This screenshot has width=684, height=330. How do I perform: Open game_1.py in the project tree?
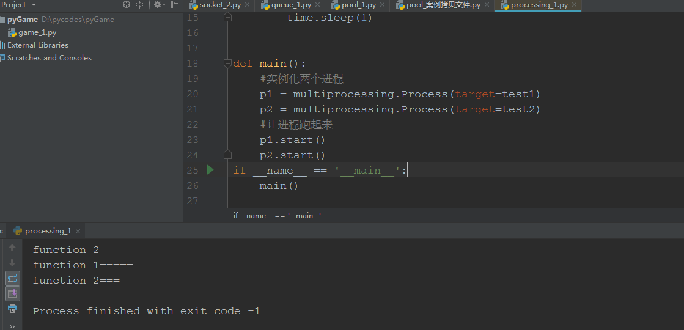pyautogui.click(x=37, y=32)
